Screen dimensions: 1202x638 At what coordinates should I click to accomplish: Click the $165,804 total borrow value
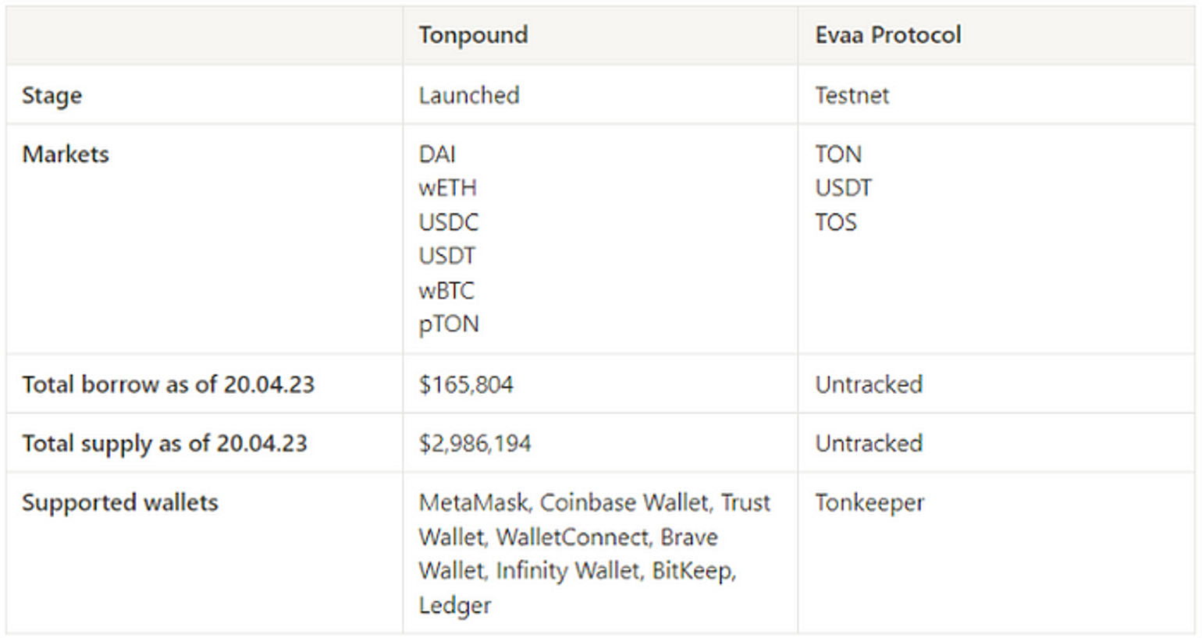click(466, 385)
